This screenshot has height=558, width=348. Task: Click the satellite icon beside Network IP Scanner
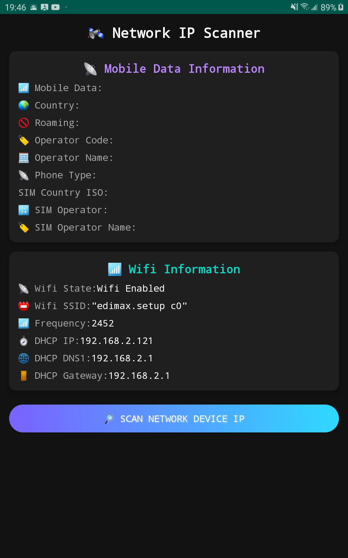tap(96, 33)
